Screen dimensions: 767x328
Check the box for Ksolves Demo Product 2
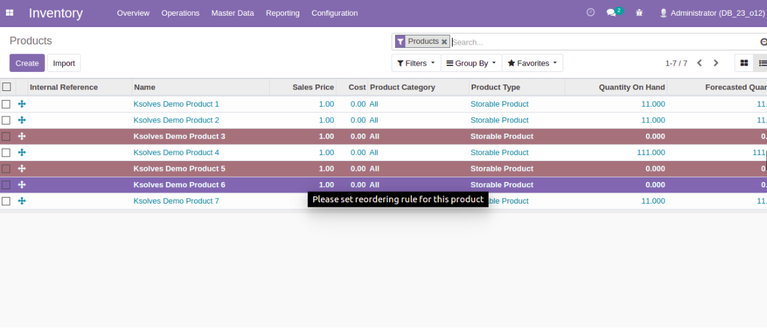(6, 120)
